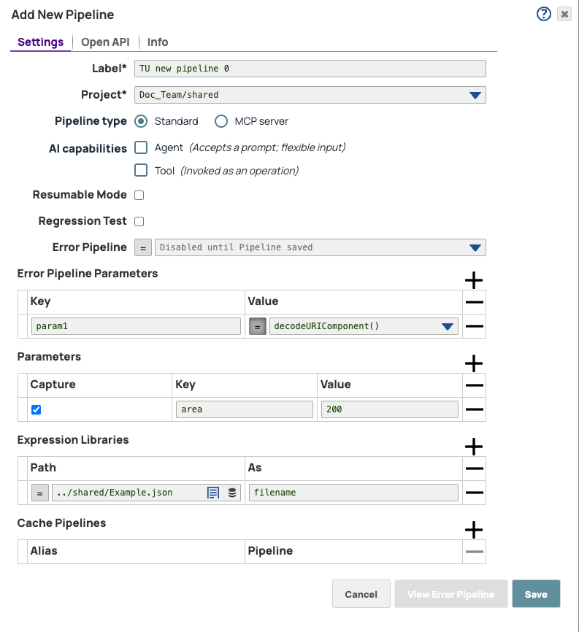Remove the param1 parameter row

tap(473, 325)
